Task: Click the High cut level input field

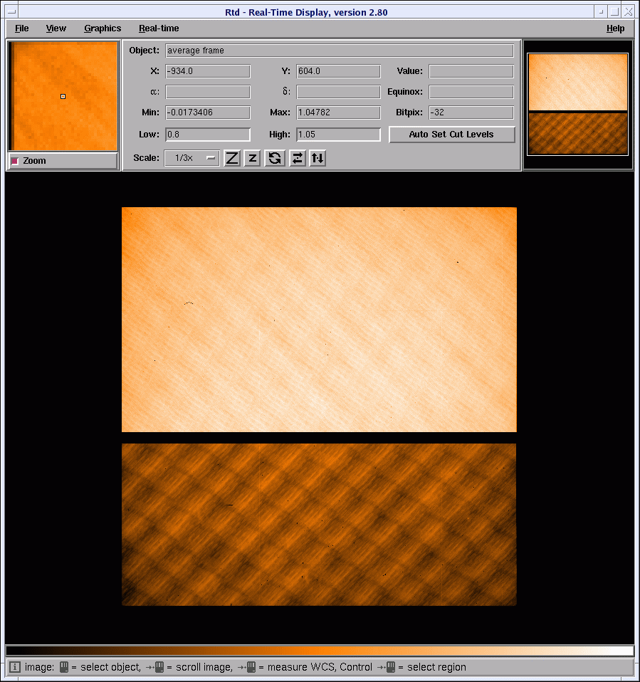Action: [x=338, y=135]
